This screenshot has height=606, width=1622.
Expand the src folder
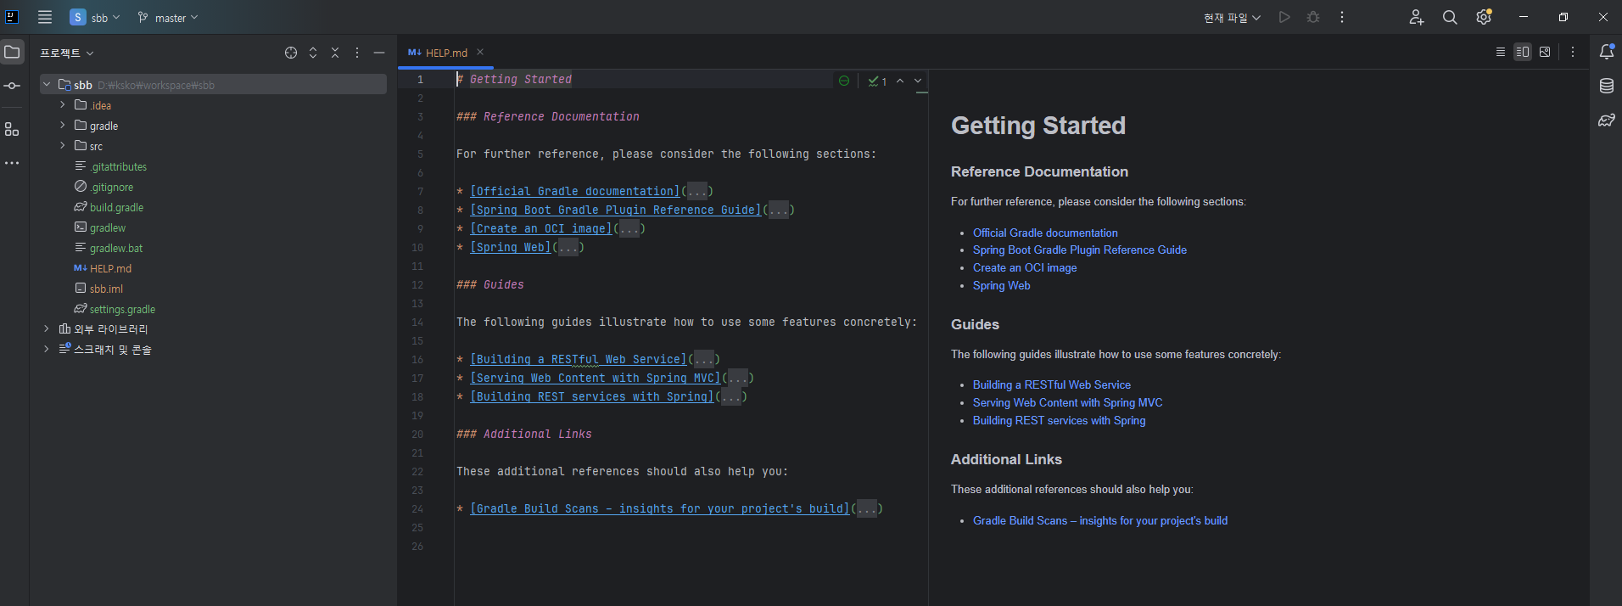pos(63,146)
